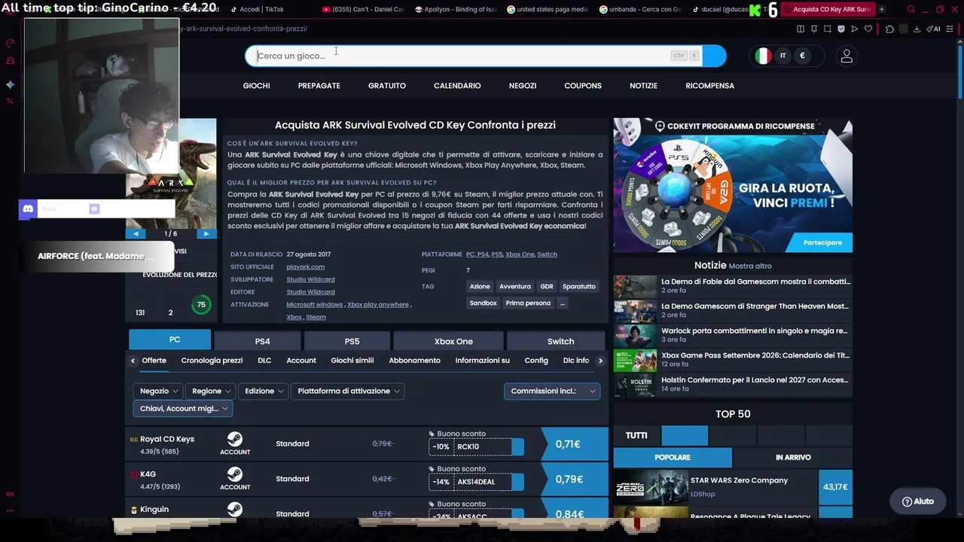Switch to Giochi simili tab

pos(352,361)
